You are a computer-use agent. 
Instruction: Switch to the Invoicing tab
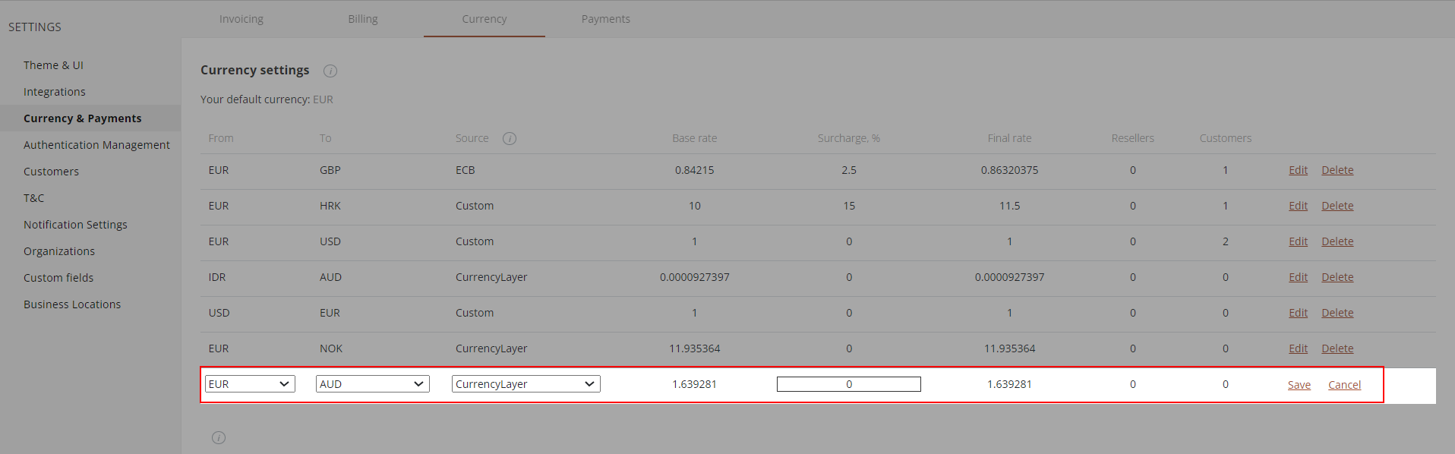click(241, 19)
